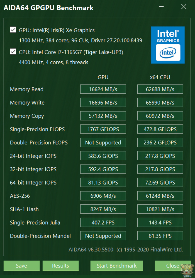This screenshot has width=195, height=278.
Task: Toggle the CPU Intel Core i7-1165G7 checkbox
Action: pyautogui.click(x=13, y=52)
